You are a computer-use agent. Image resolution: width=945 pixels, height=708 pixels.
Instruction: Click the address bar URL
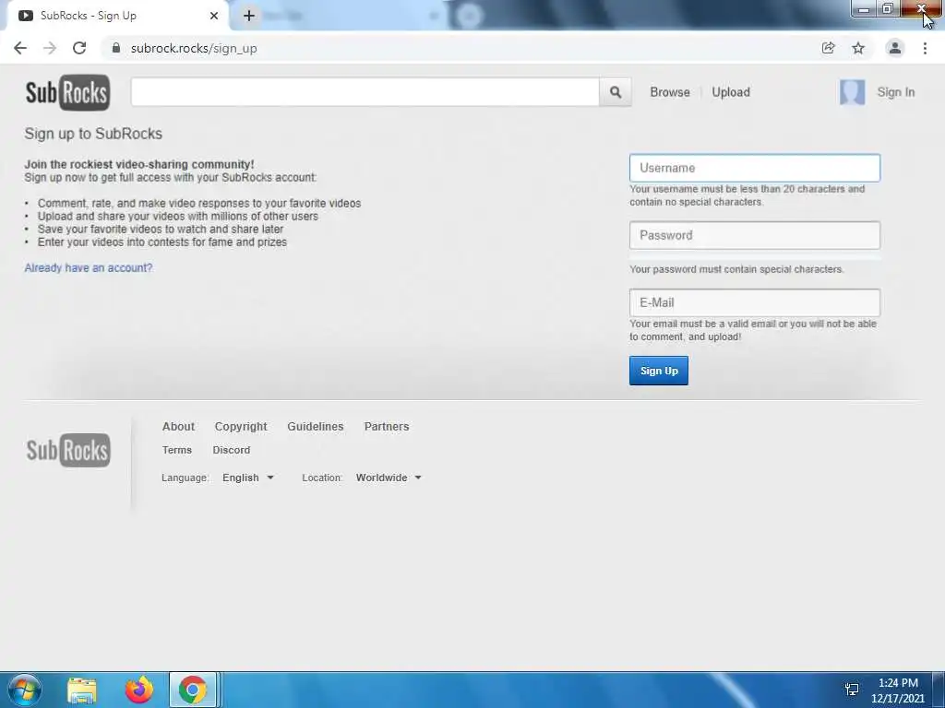(194, 48)
